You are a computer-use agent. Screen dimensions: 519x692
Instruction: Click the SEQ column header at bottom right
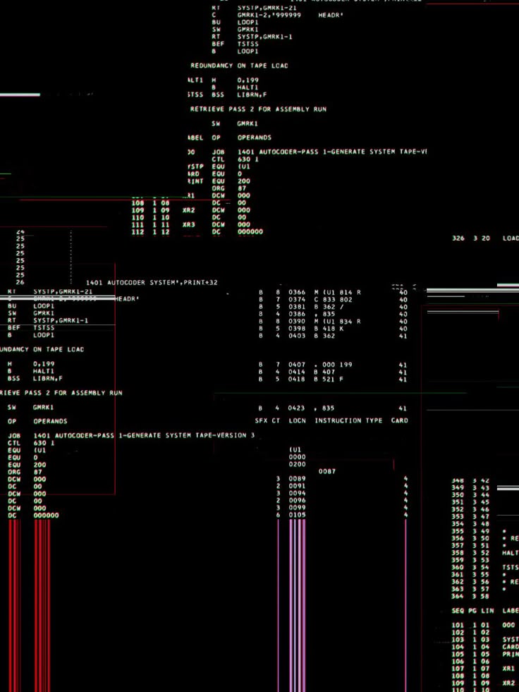458,610
